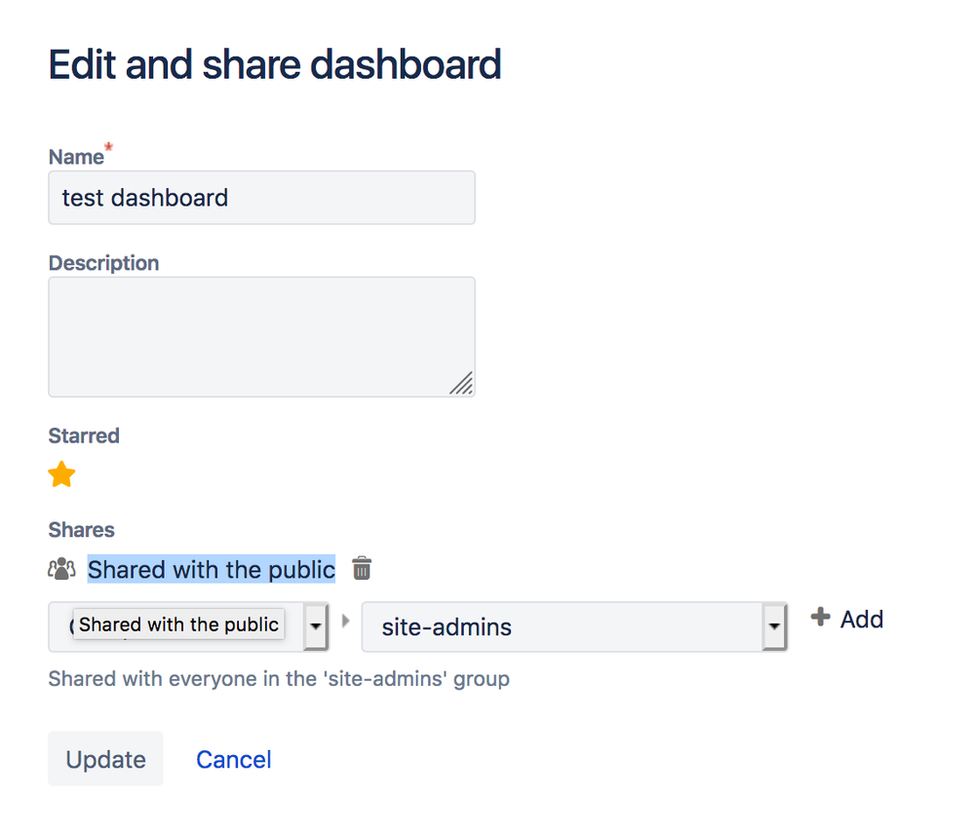The width and height of the screenshot is (974, 833).
Task: Click the people group icon beside Shared with the public
Action: (x=61, y=569)
